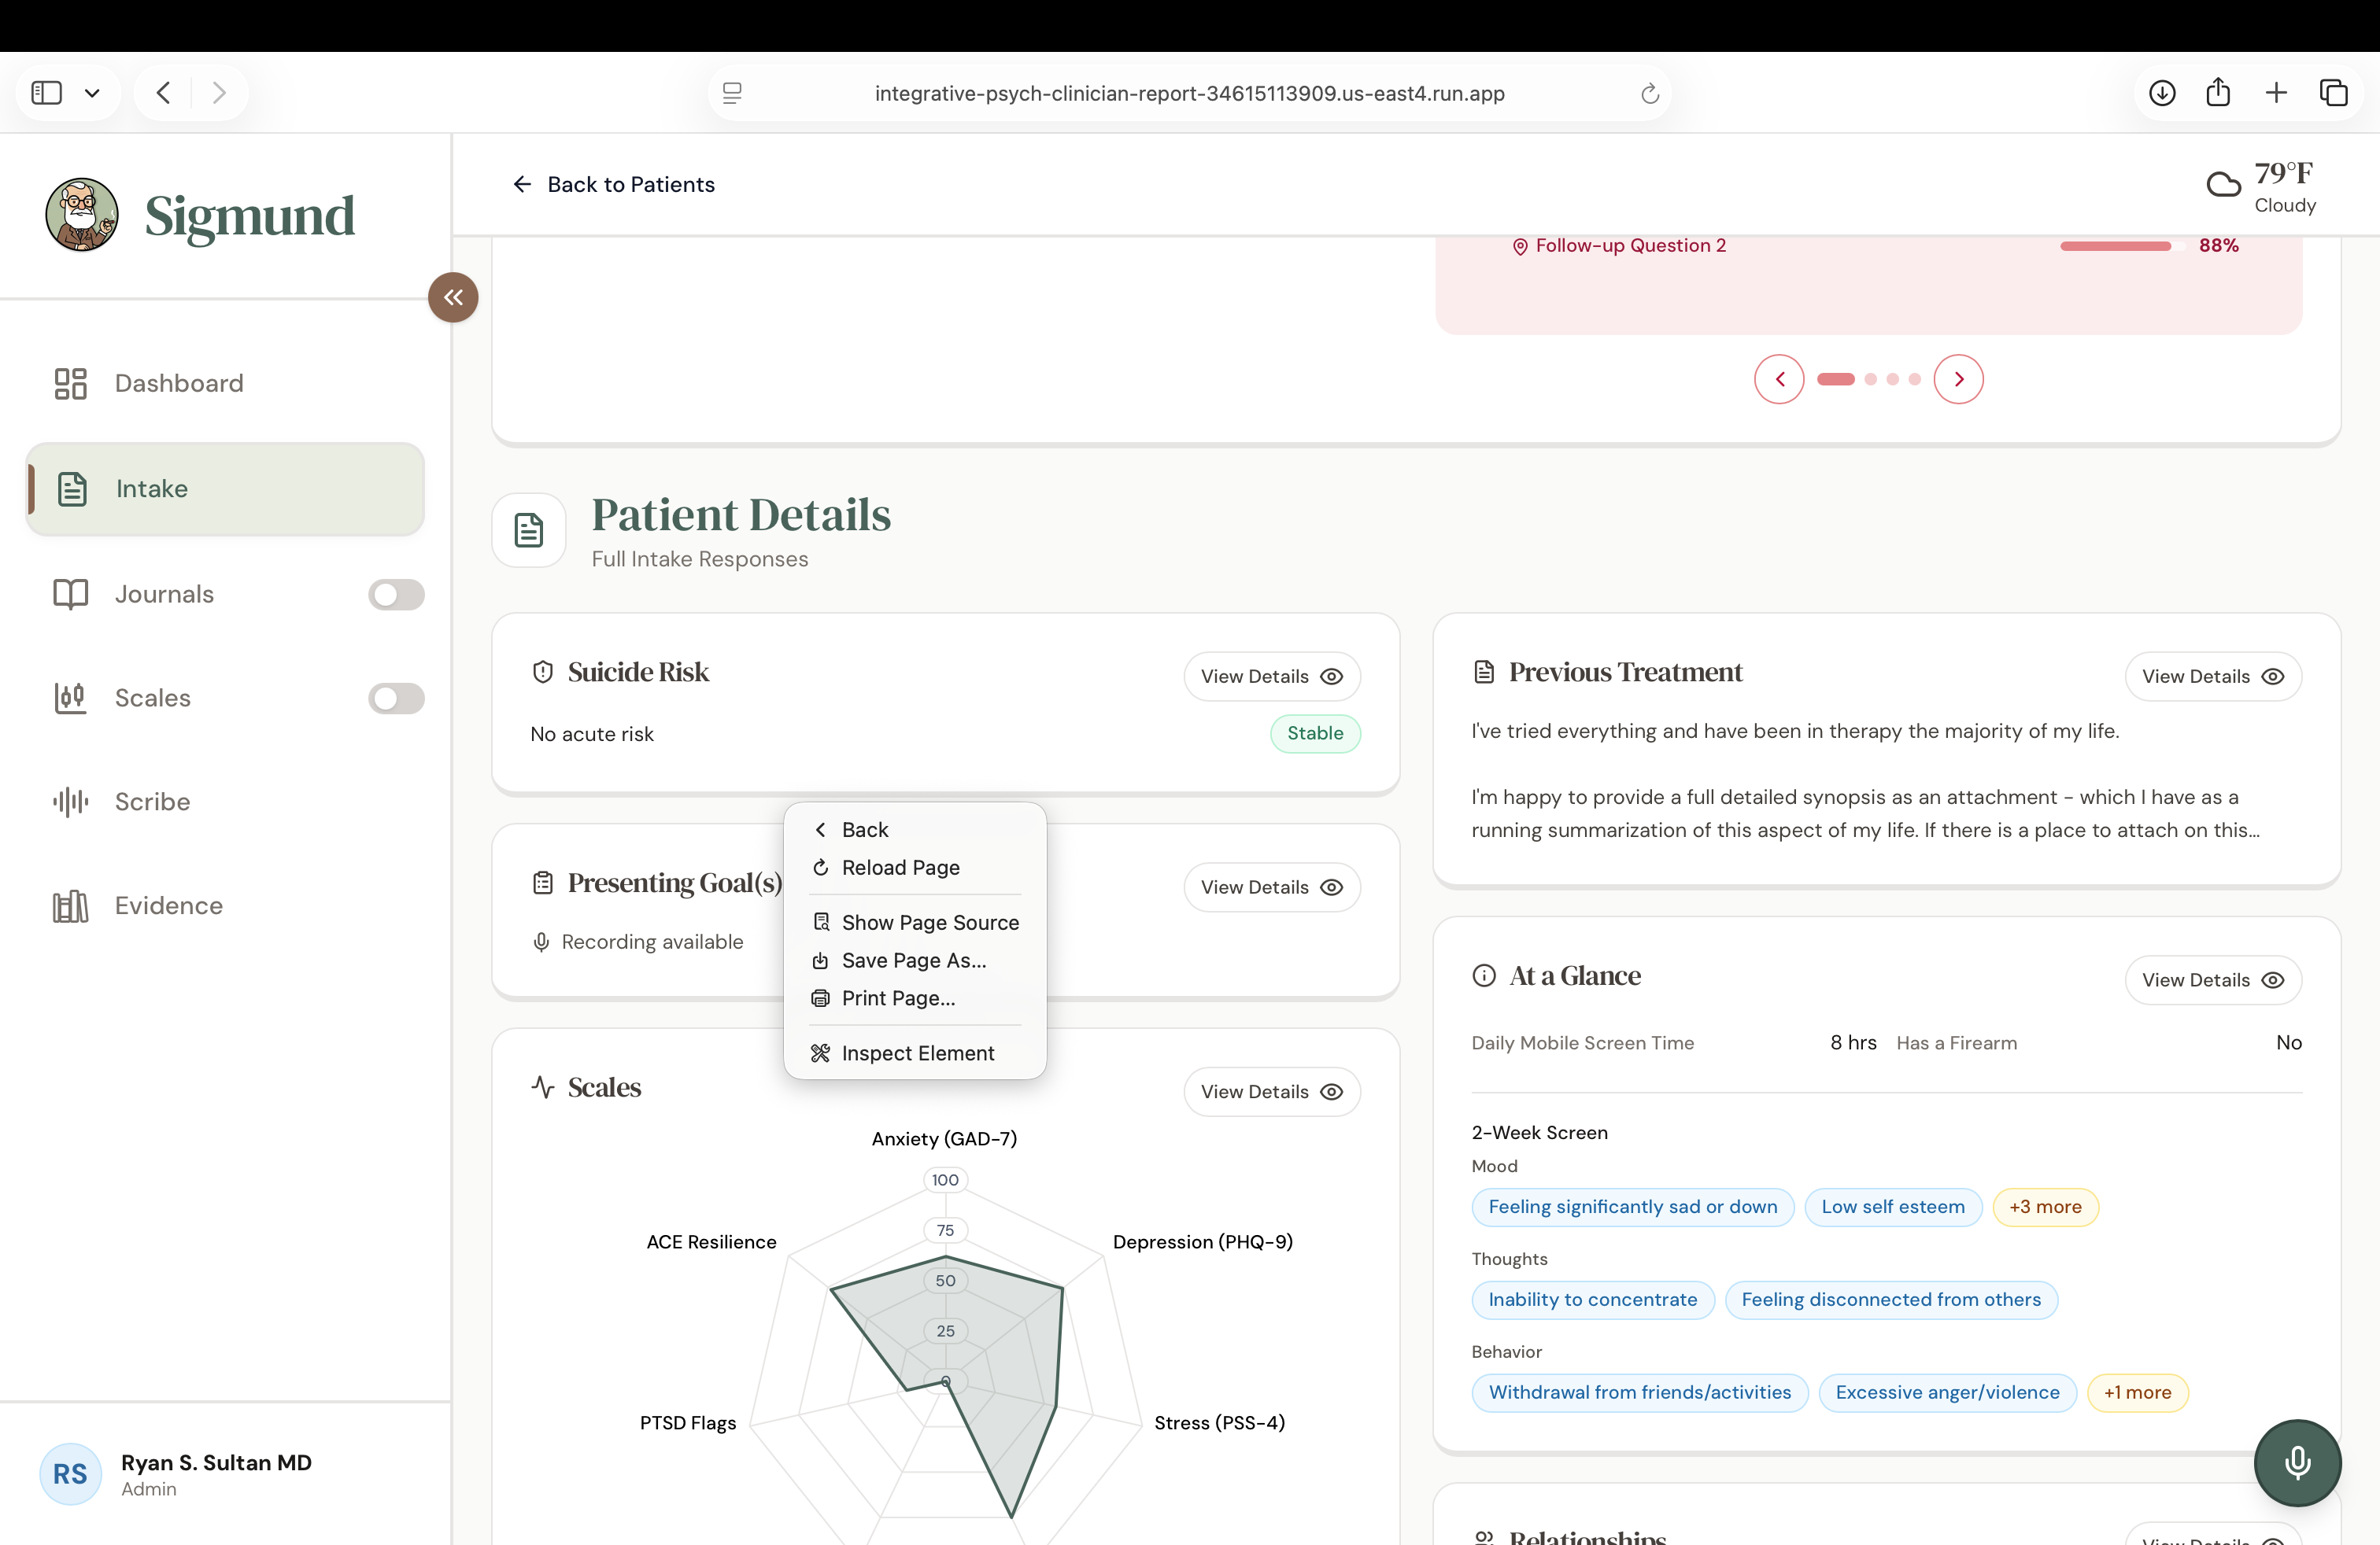
Task: Click the Suicide Risk shield icon
Action: (x=543, y=673)
